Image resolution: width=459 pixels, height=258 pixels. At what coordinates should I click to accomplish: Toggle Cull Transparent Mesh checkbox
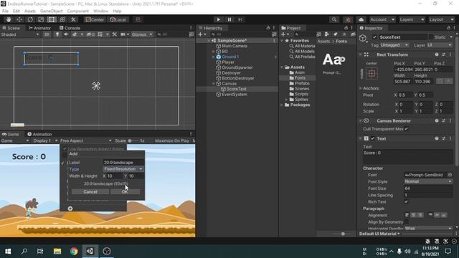[x=407, y=129]
